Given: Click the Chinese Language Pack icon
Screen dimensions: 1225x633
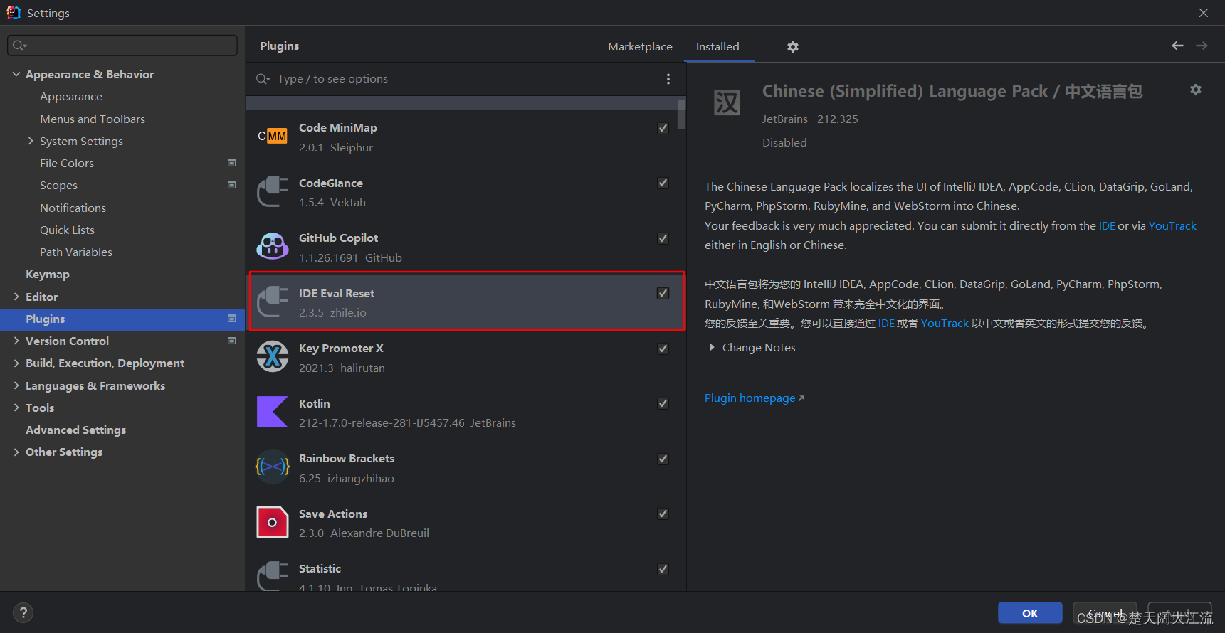Looking at the screenshot, I should (727, 103).
